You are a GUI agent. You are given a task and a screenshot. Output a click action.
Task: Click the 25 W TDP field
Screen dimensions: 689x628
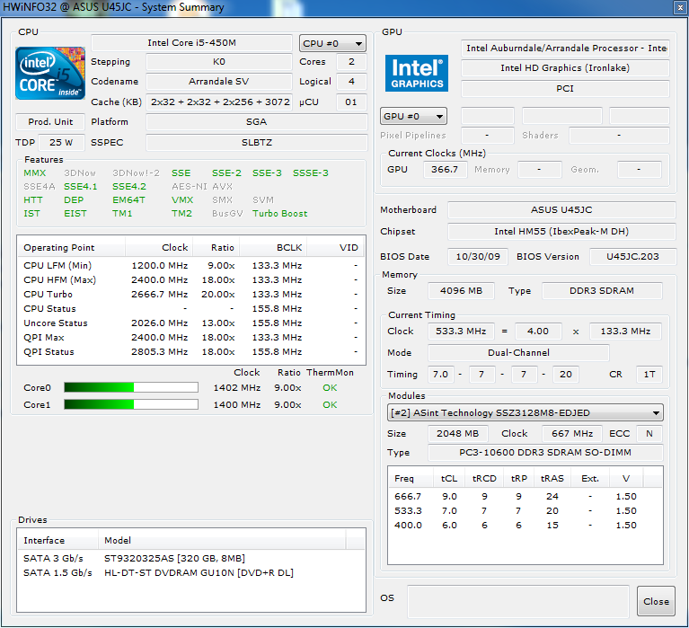click(x=61, y=142)
